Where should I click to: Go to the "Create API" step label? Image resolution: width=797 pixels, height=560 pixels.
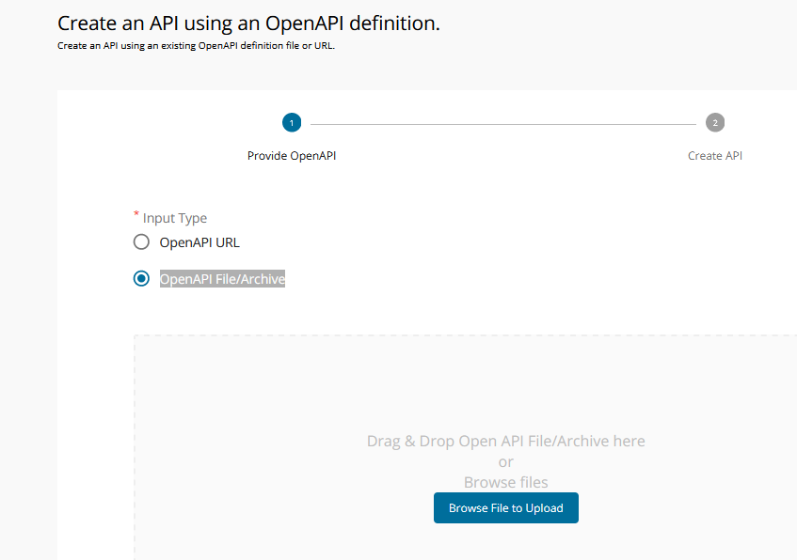tap(715, 156)
